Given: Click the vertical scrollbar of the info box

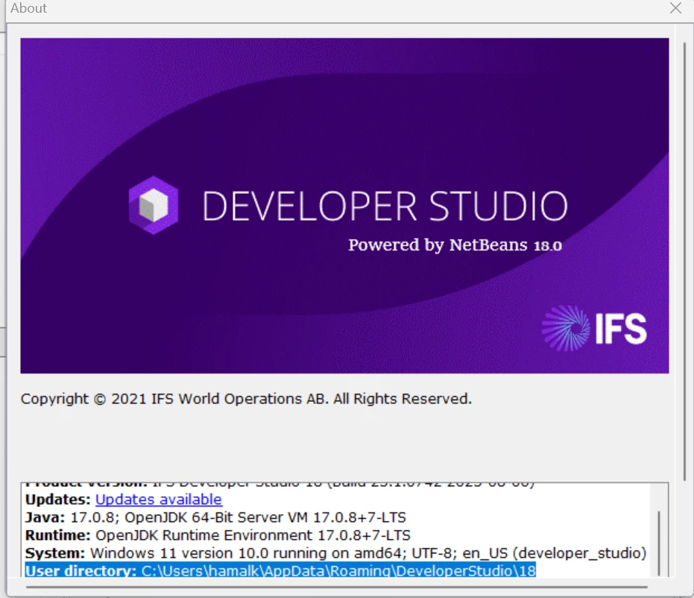Looking at the screenshot, I should tap(659, 543).
